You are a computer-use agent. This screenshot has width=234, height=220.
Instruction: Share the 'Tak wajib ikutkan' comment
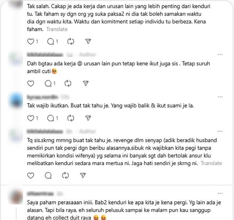point(88,118)
